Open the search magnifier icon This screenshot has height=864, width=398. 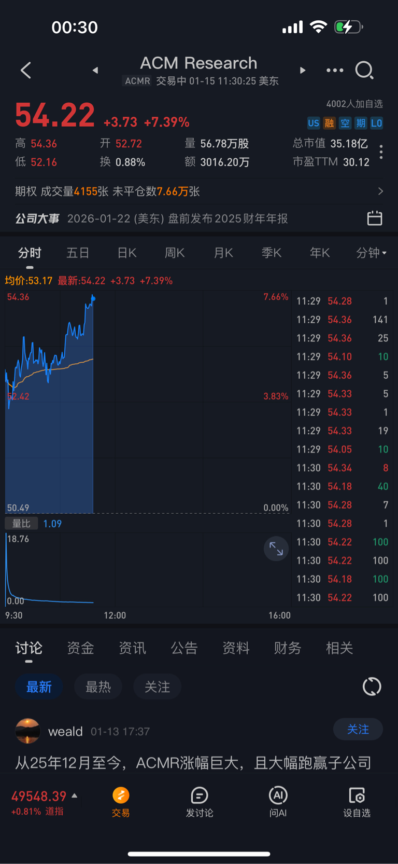(364, 70)
